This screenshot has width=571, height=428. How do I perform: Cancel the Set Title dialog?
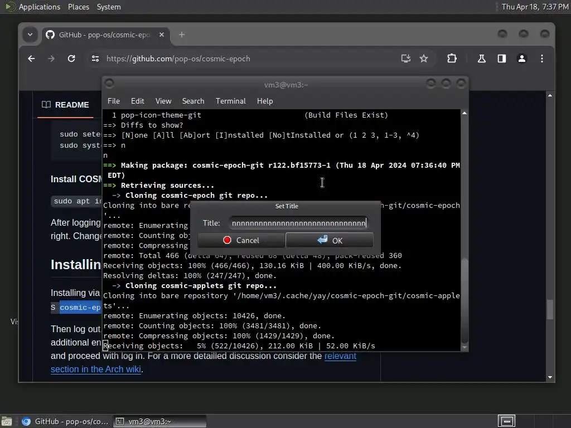click(x=241, y=240)
